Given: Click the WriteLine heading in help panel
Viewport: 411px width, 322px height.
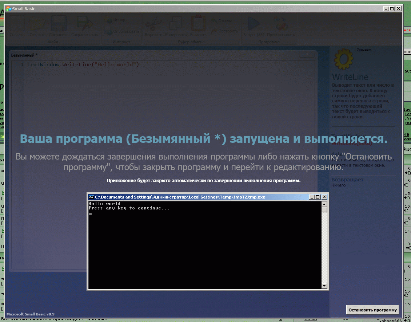Looking at the screenshot, I should click(350, 77).
